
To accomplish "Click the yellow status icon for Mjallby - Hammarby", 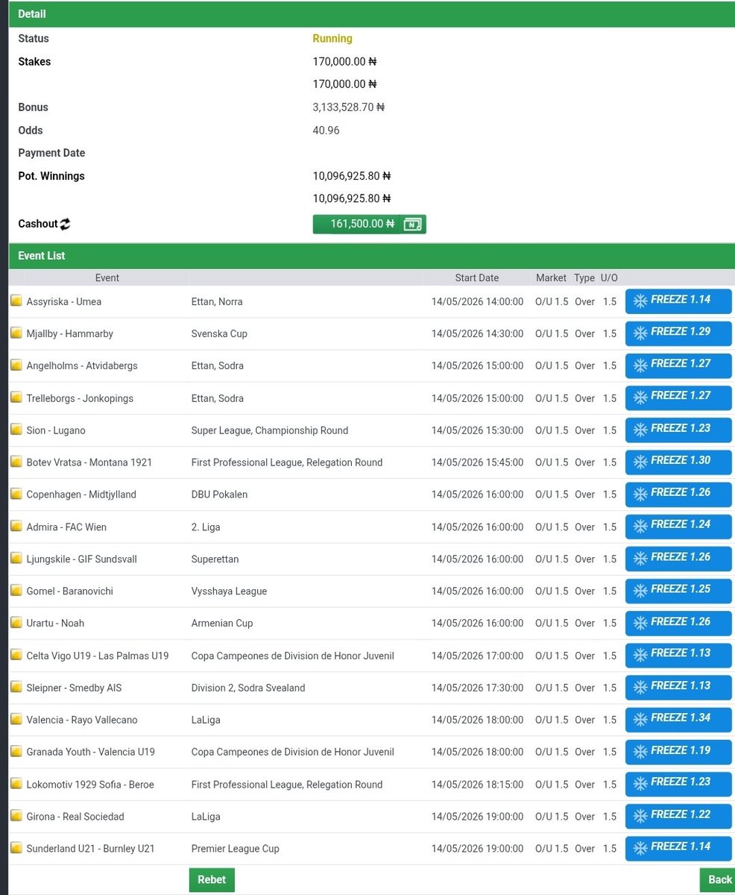I will point(16,333).
